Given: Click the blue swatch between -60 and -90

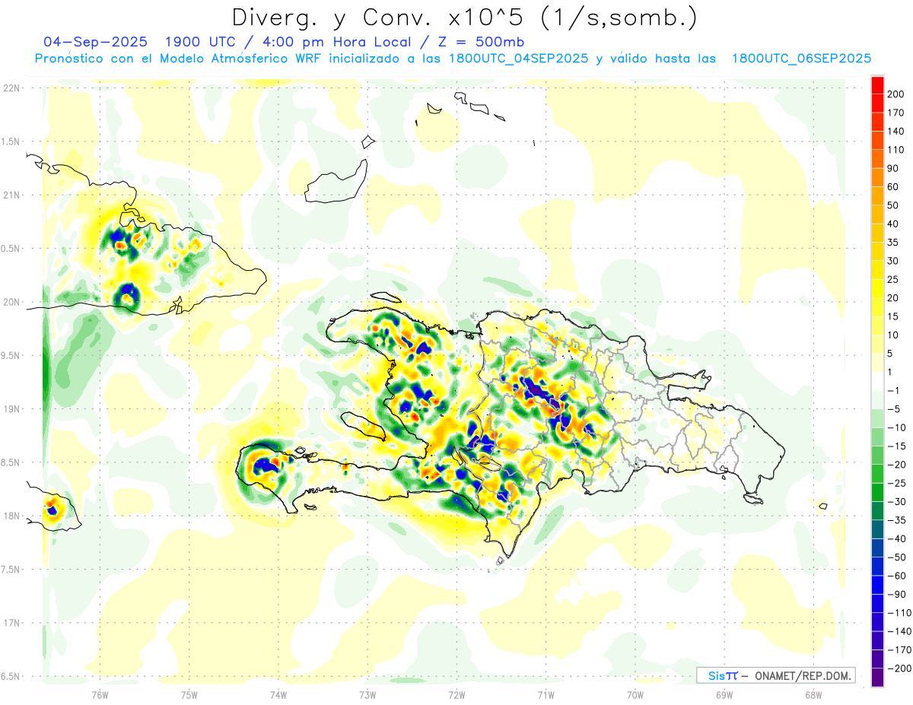Looking at the screenshot, I should coord(877,585).
